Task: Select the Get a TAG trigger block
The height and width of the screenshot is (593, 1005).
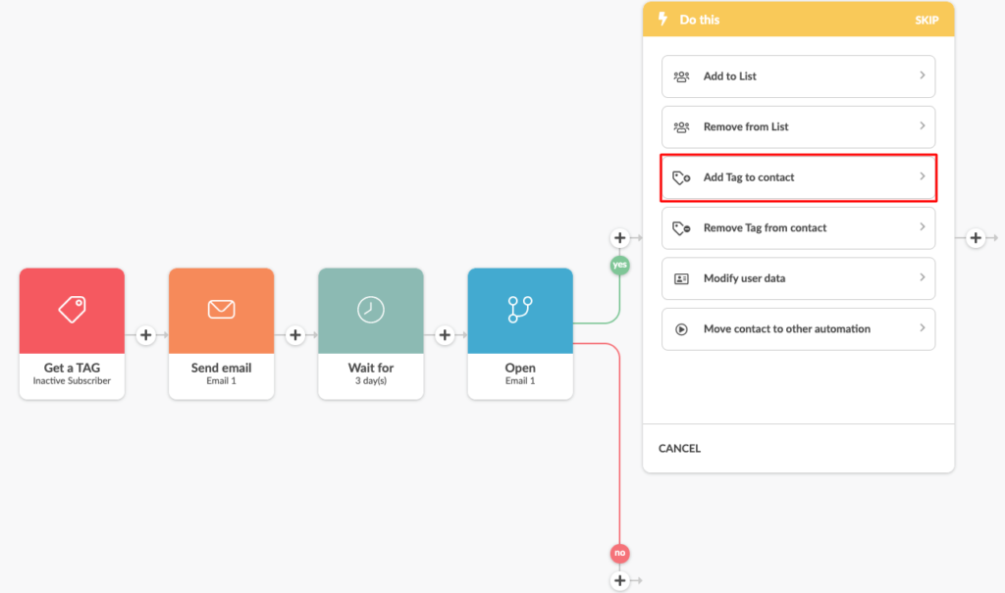Action: click(72, 333)
